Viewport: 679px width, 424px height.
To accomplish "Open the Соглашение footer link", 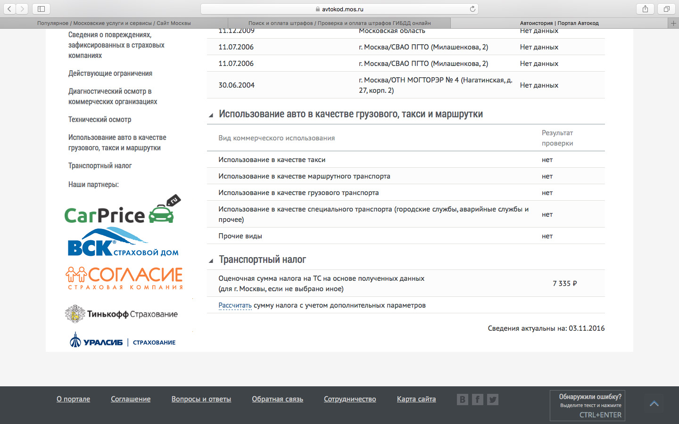I will click(x=131, y=399).
